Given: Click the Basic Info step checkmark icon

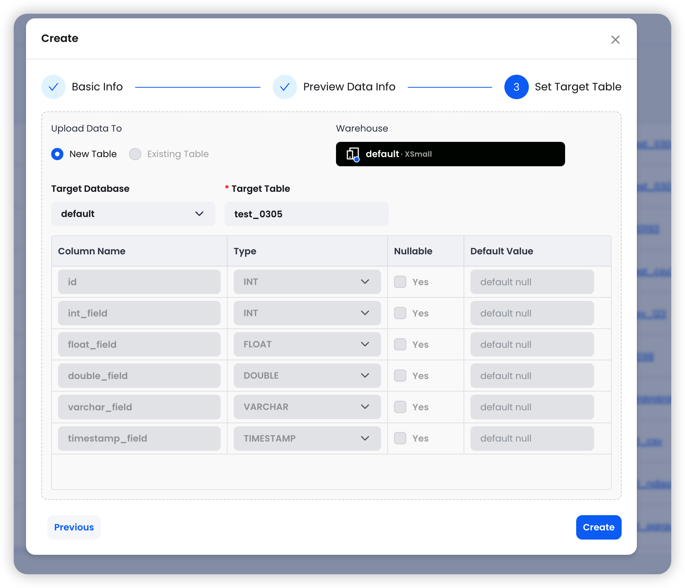Looking at the screenshot, I should (x=53, y=87).
